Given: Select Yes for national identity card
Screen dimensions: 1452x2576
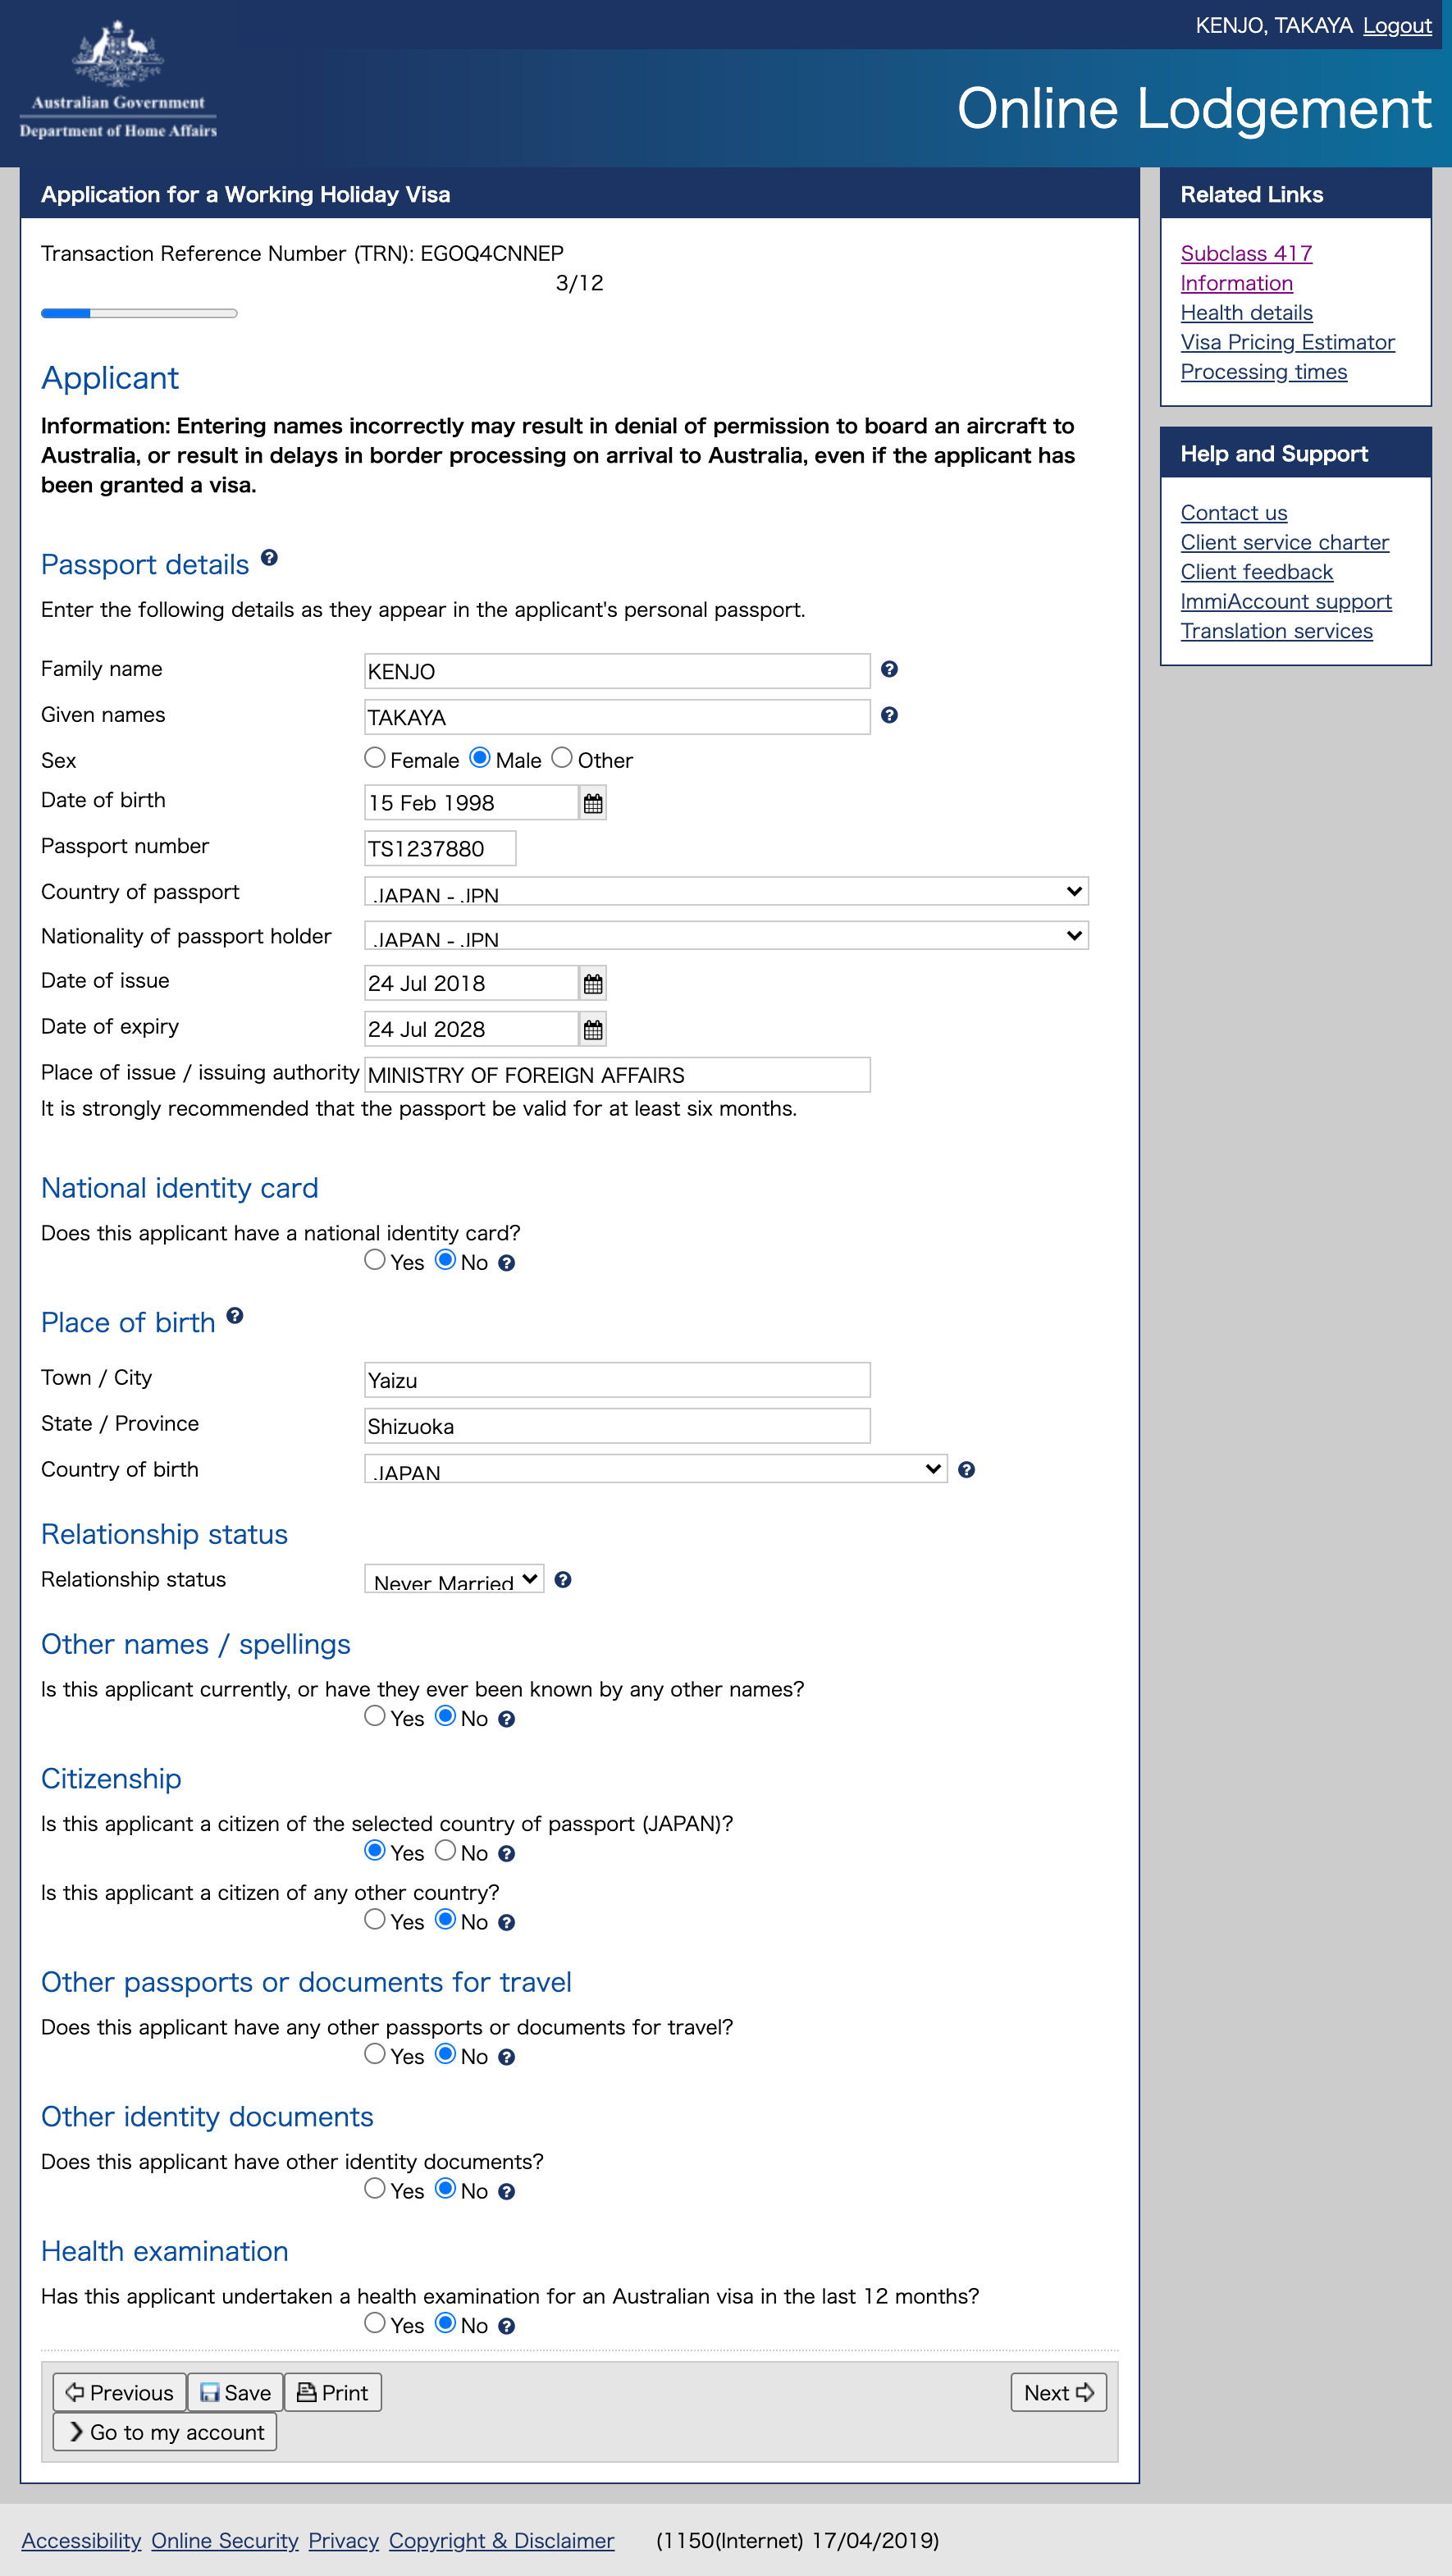Looking at the screenshot, I should click(x=375, y=1260).
